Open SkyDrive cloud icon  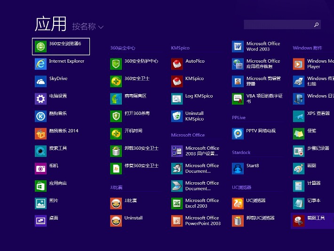(40, 81)
